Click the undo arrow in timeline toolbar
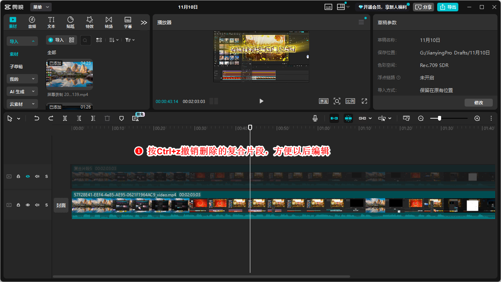The image size is (501, 282). (x=37, y=118)
